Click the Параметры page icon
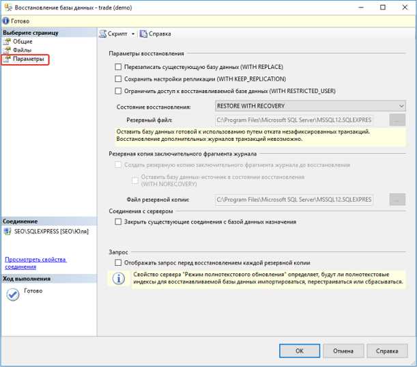Image resolution: width=417 pixels, height=367 pixels. coord(8,59)
